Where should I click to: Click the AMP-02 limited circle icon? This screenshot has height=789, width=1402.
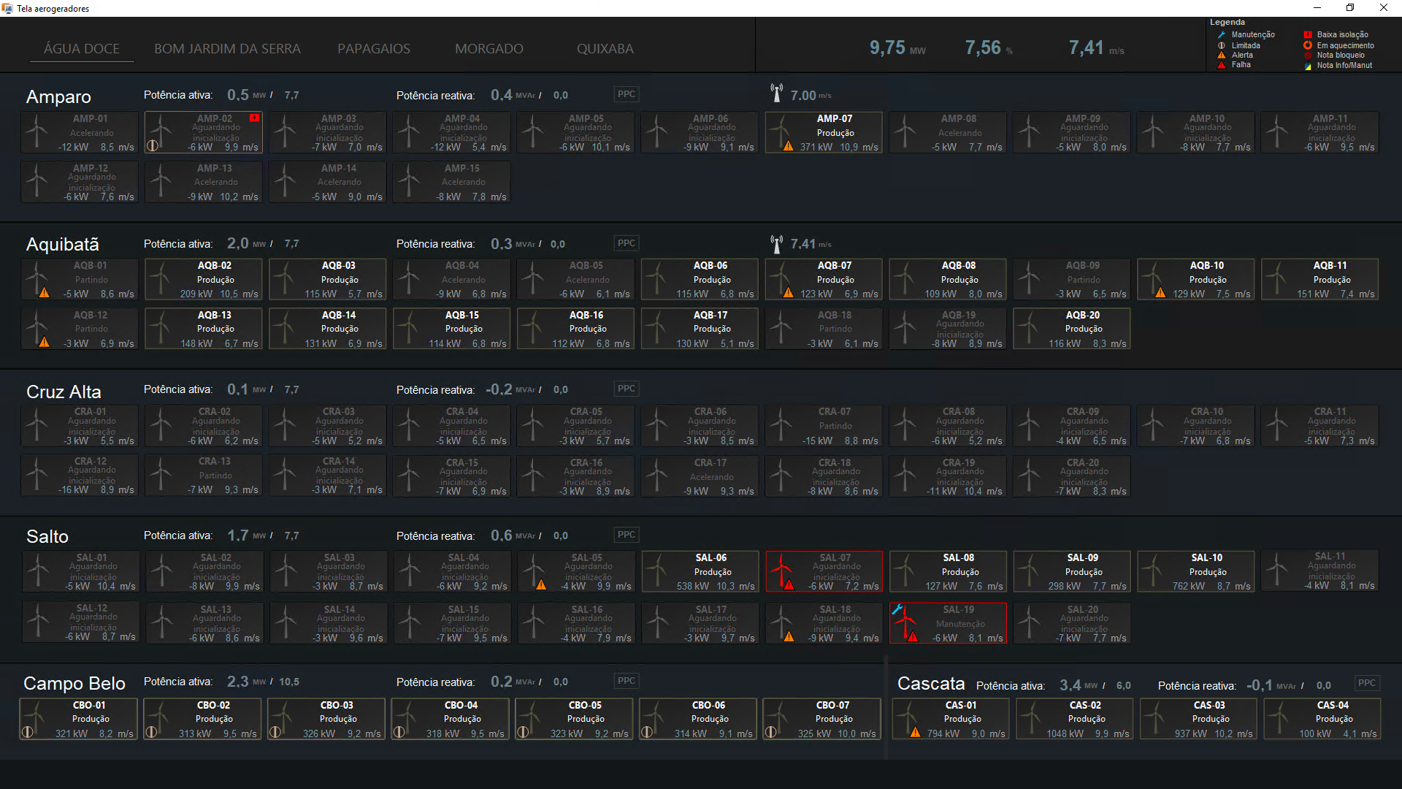(153, 145)
